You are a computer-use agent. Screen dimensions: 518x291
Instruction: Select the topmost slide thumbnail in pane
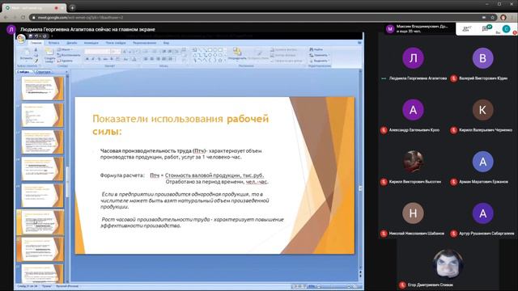tap(42, 88)
